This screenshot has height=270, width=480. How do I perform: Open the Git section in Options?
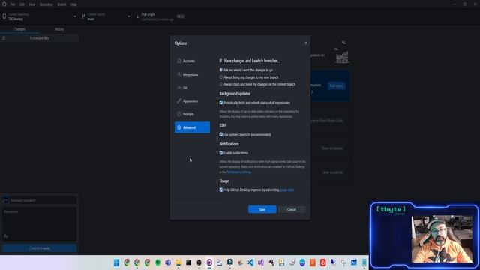[x=192, y=88]
